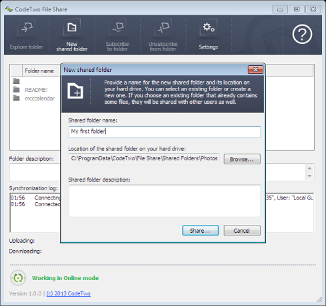Cancel the New shared folder dialog

click(242, 230)
